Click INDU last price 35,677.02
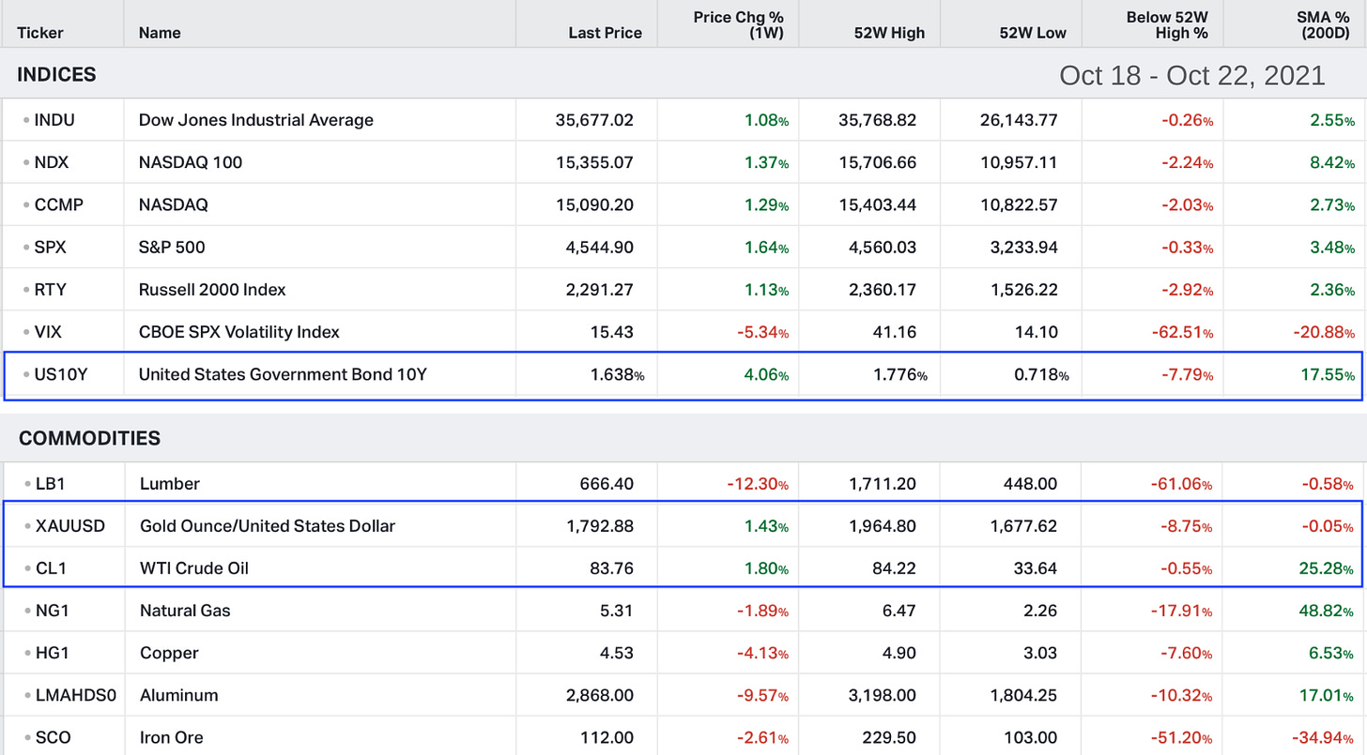This screenshot has width=1367, height=755. 594,120
